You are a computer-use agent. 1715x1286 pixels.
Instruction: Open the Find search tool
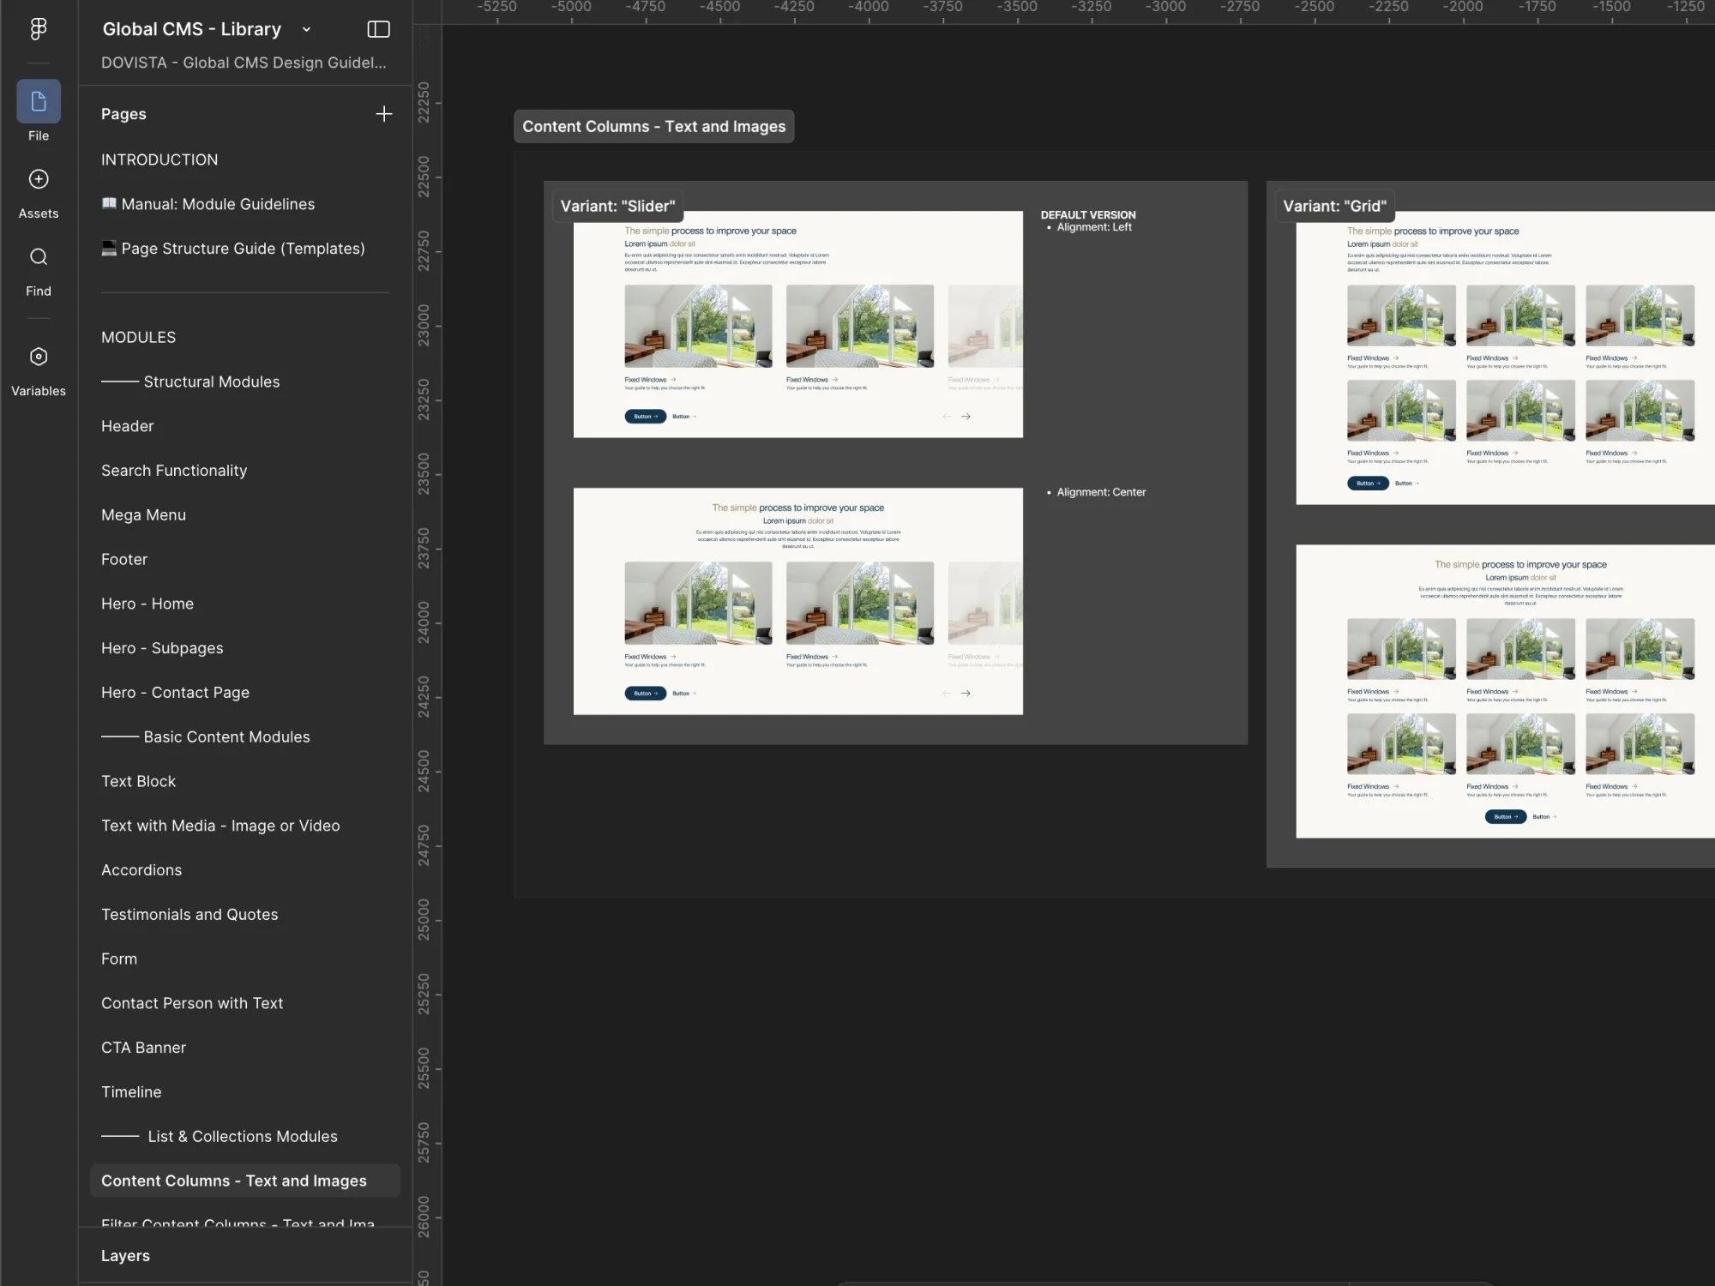(x=39, y=257)
